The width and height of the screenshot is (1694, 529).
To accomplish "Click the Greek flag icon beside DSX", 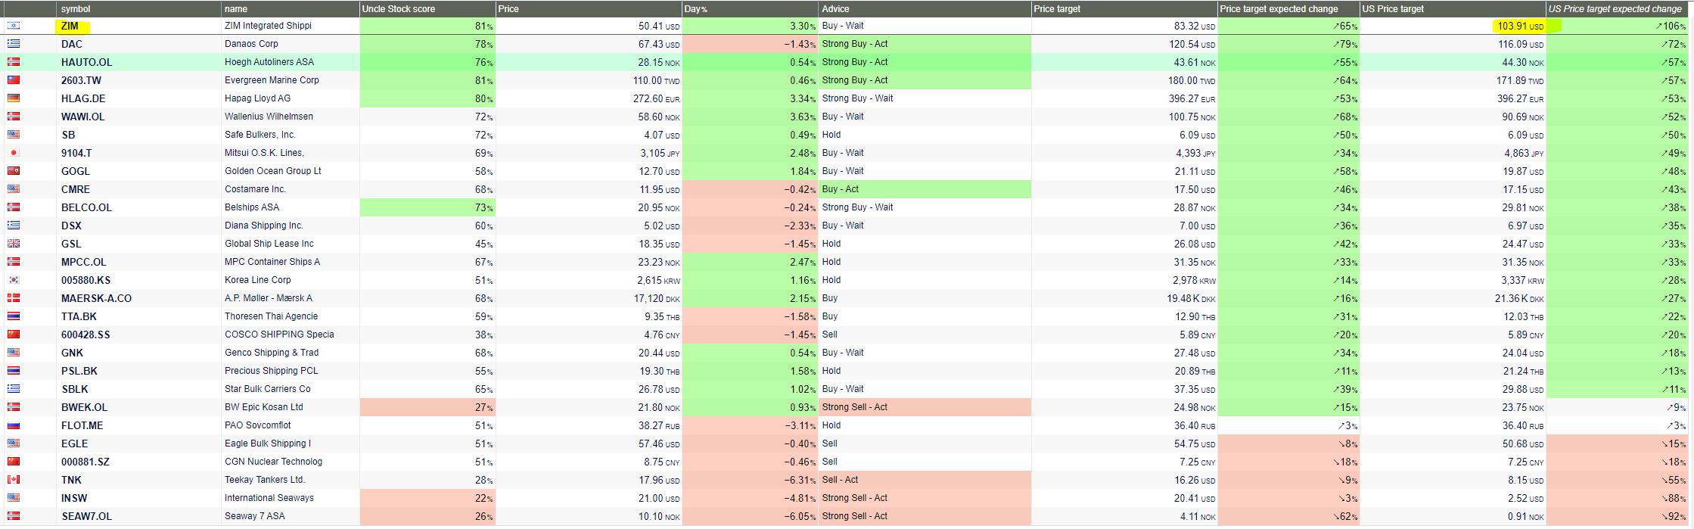I will click(14, 226).
